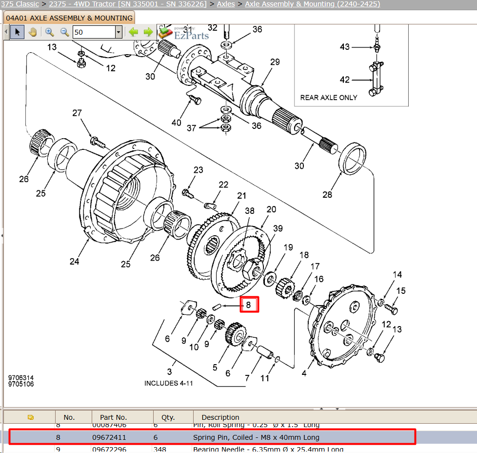Screen dimensions: 477x453
Task: Click callout 29 on the diagram
Action: click(275, 62)
